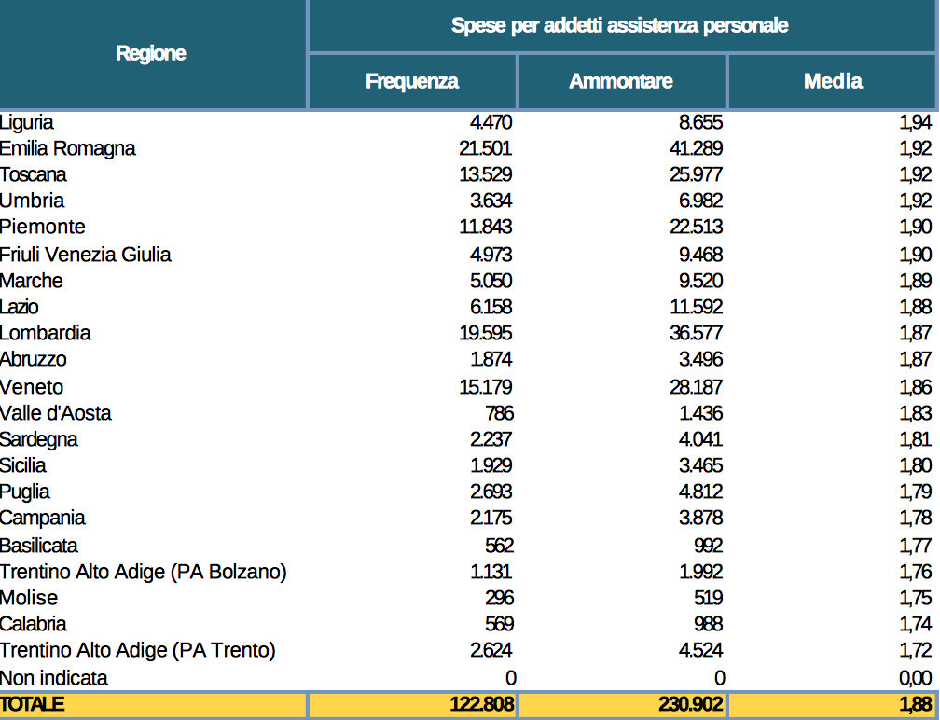Click Umbria amount value 6.982
Image resolution: width=940 pixels, height=720 pixels.
[701, 201]
